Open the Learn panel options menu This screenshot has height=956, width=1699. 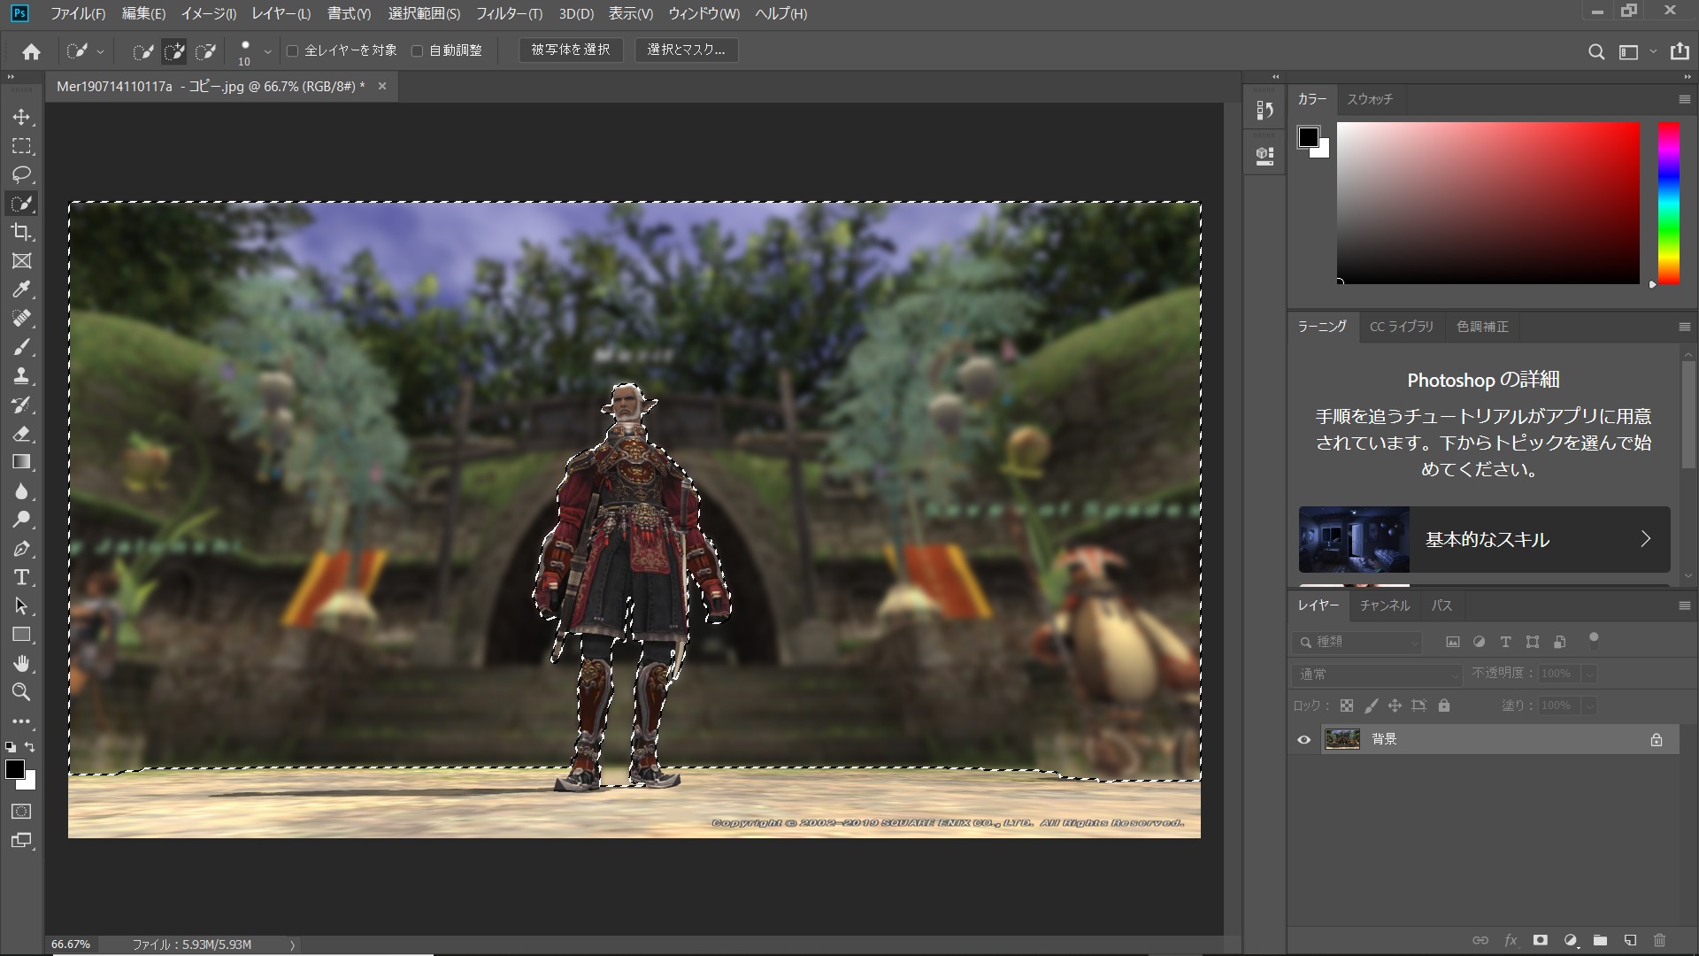click(x=1684, y=327)
